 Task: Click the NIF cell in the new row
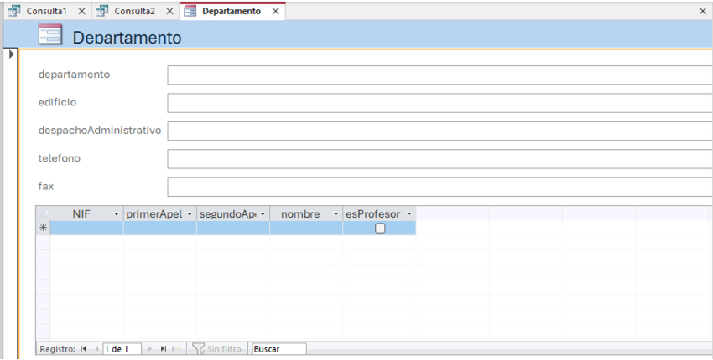87,228
